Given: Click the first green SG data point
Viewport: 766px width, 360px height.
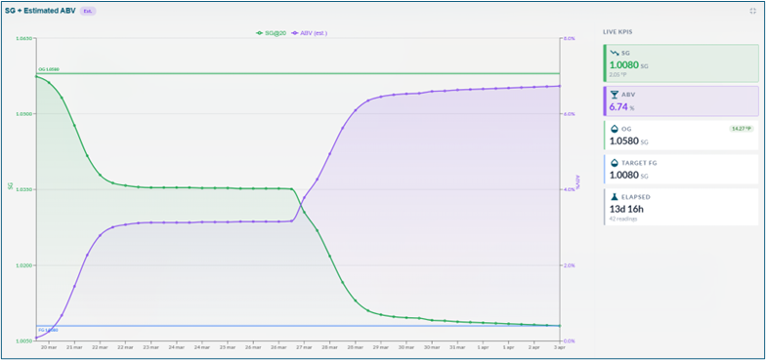Looking at the screenshot, I should (x=37, y=76).
